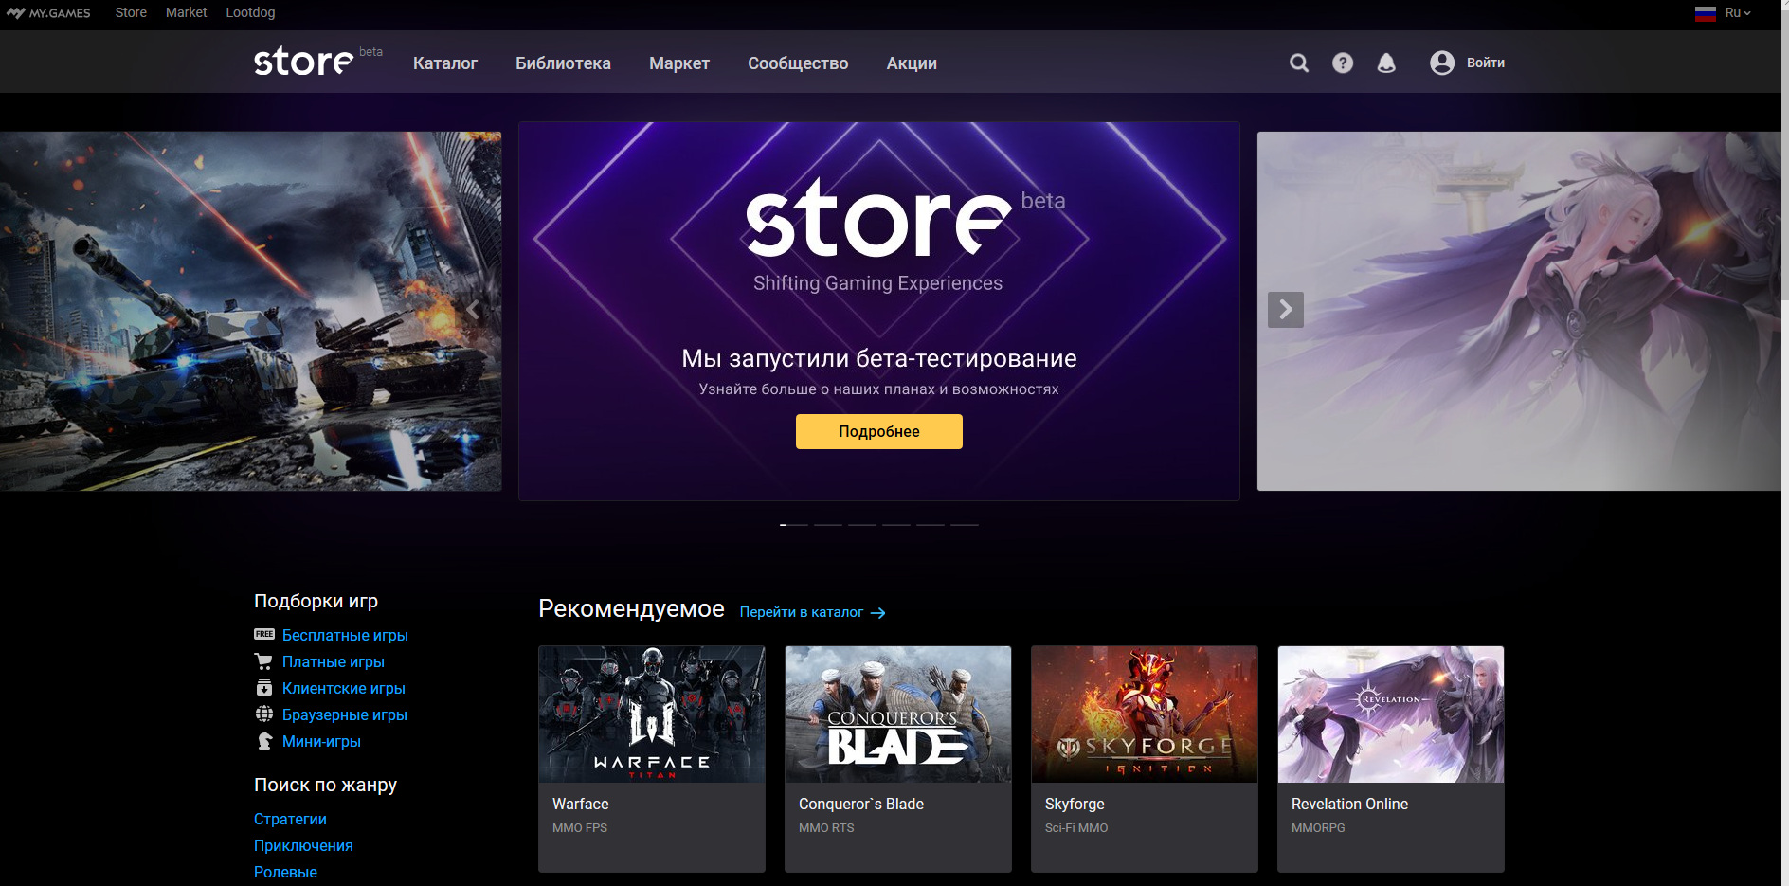Open the Бесплатные игры collection
Image resolution: width=1789 pixels, height=886 pixels.
[x=345, y=635]
